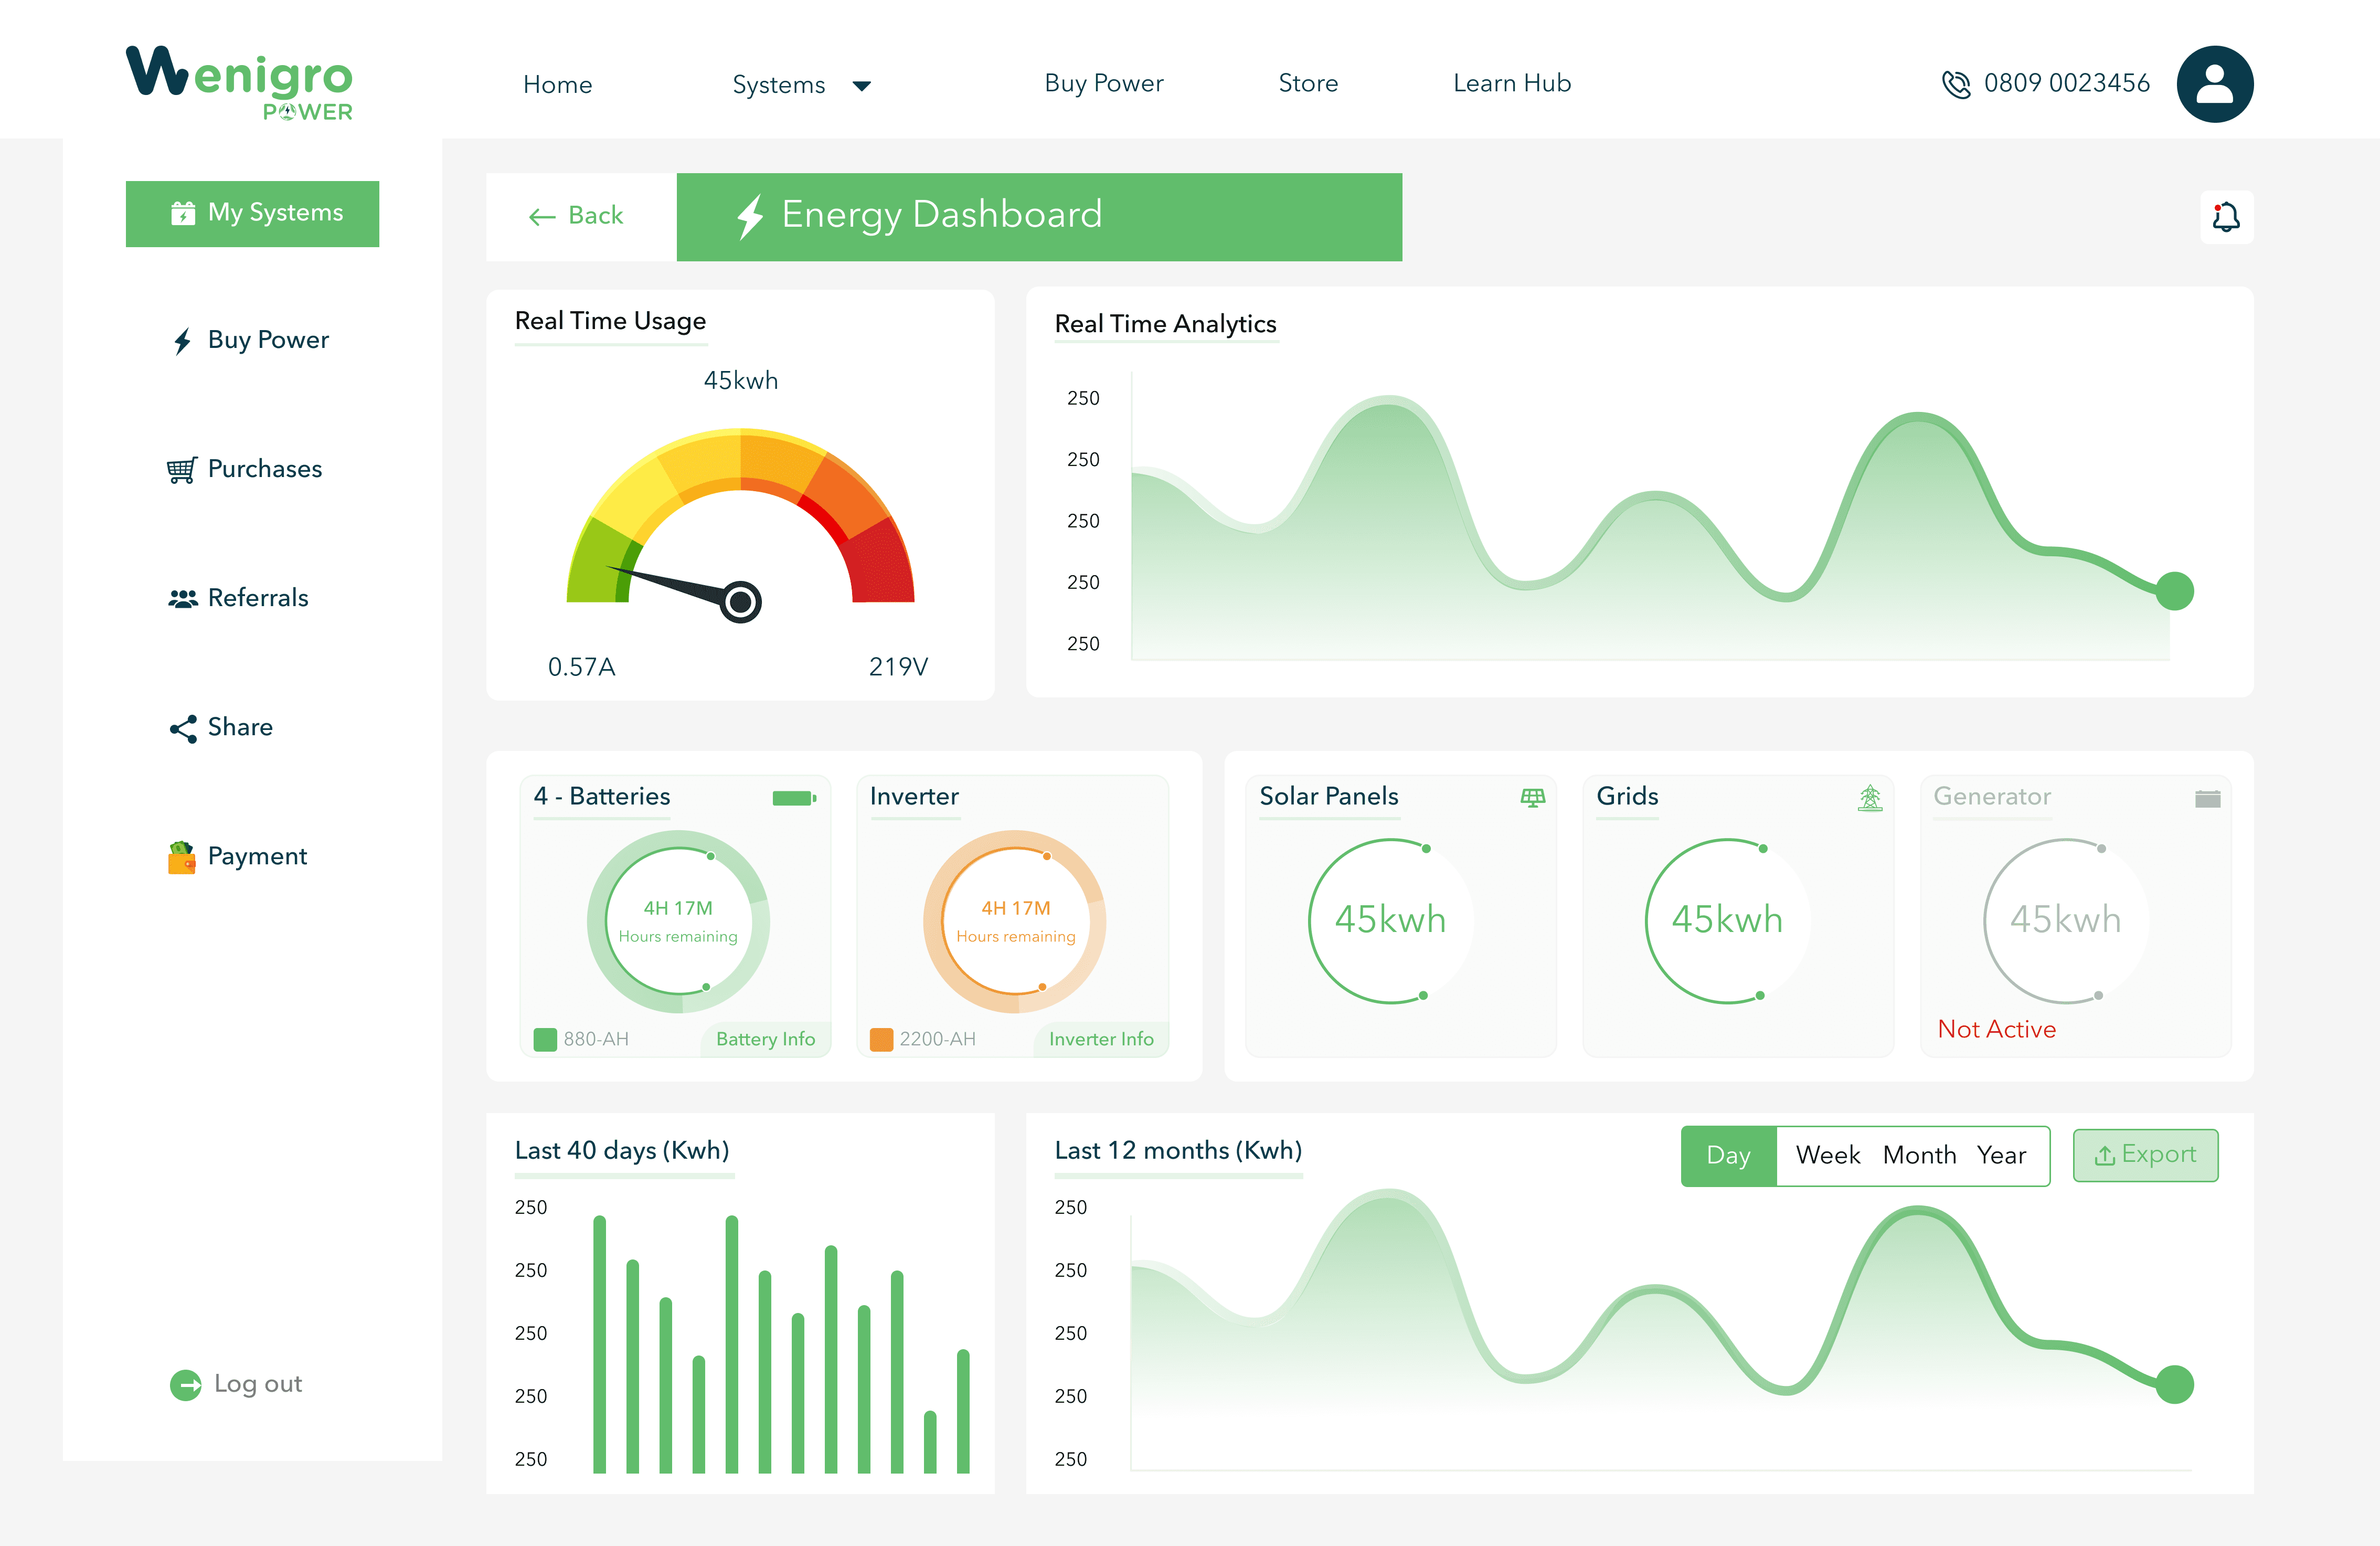
Task: Click the Generator 45kwh ring
Action: pyautogui.click(x=2065, y=921)
